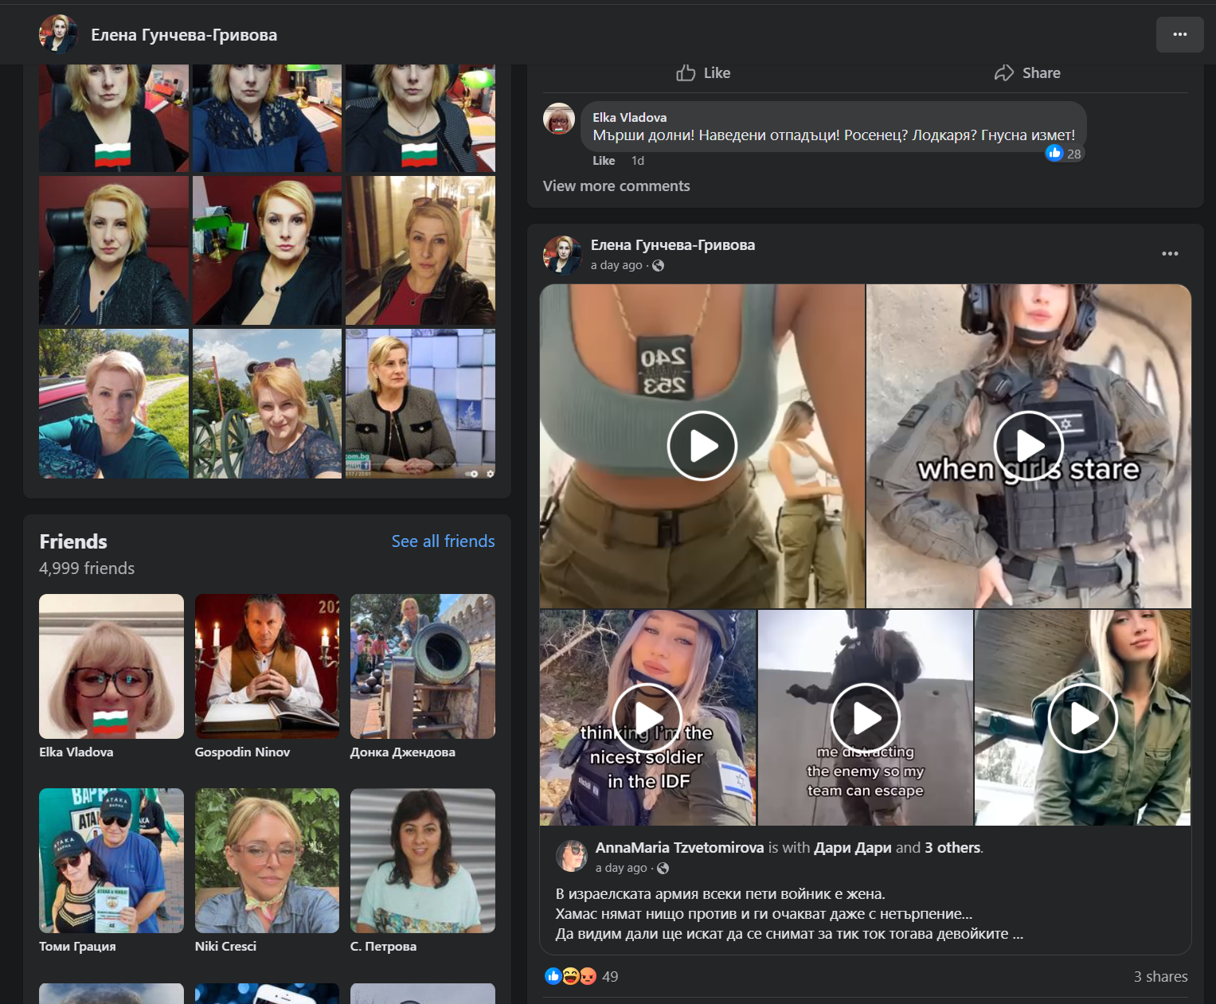The height and width of the screenshot is (1004, 1216).
Task: Open Niki Cresci friend thumbnail
Action: pyautogui.click(x=267, y=861)
